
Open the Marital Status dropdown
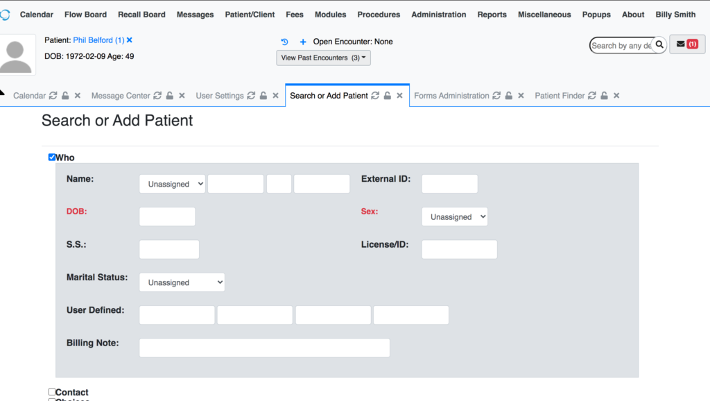[x=182, y=282]
